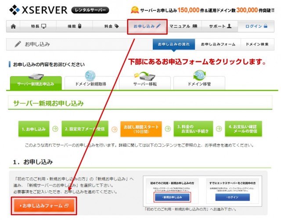Open the 機能 menu item
Image resolution: width=281 pixels, height=220 pixels.
[74, 26]
